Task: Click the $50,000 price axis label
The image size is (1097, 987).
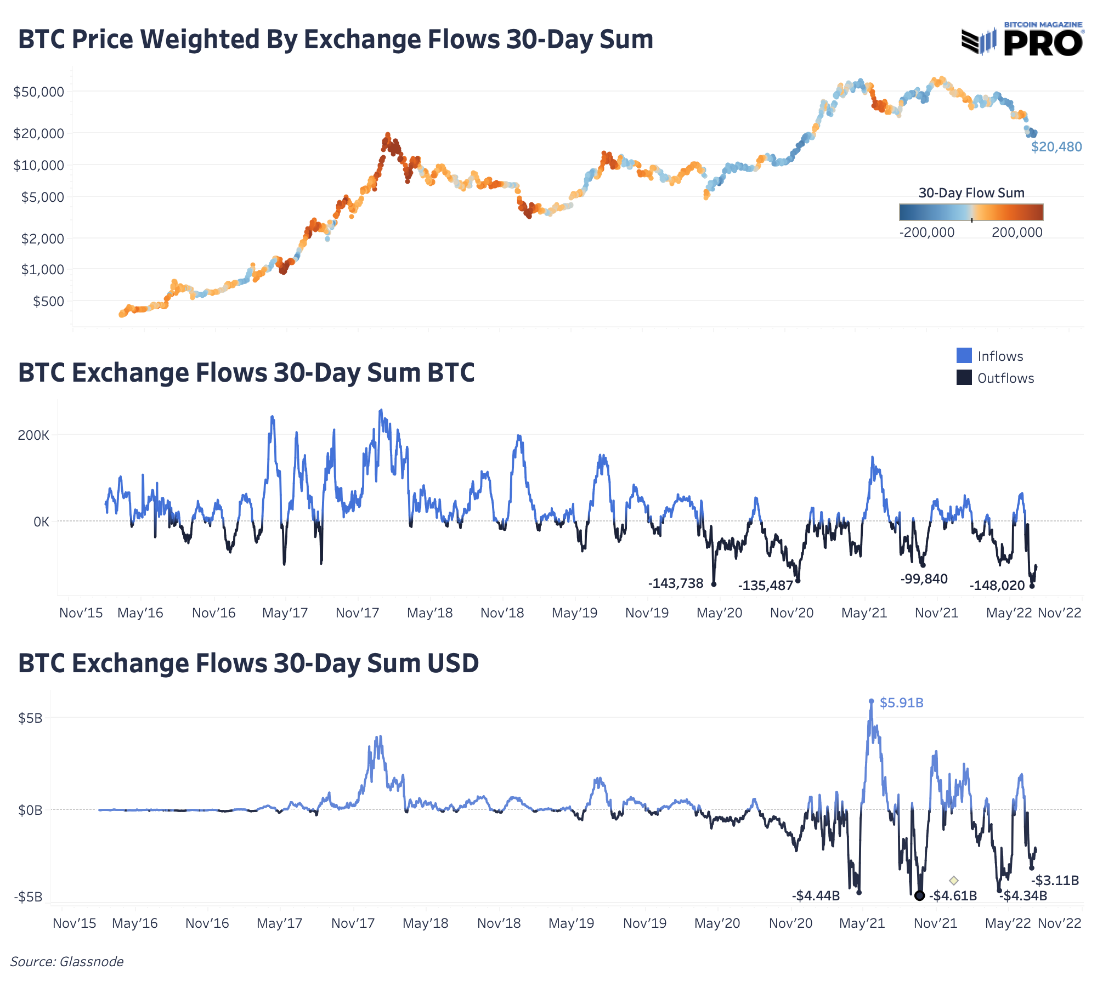Action: click(x=38, y=92)
